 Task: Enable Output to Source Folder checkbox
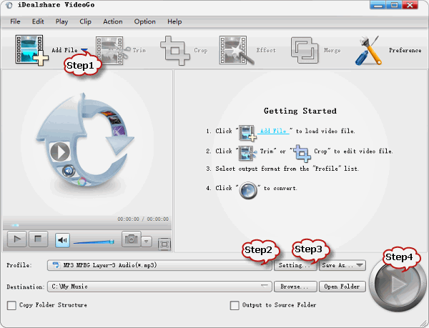235,305
